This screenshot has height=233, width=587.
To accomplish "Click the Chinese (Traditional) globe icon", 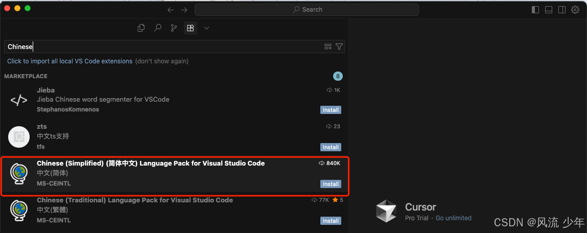I will coord(19,211).
